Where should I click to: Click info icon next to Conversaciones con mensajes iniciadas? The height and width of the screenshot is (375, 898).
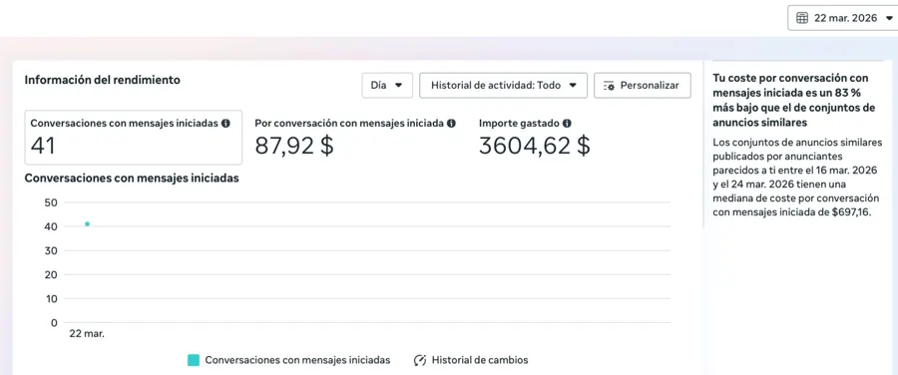click(225, 123)
